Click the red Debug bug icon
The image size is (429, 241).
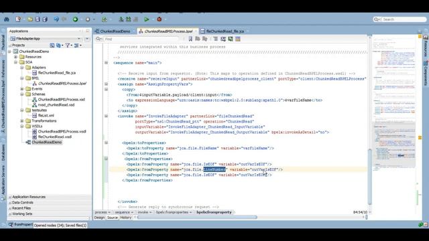pos(160,19)
